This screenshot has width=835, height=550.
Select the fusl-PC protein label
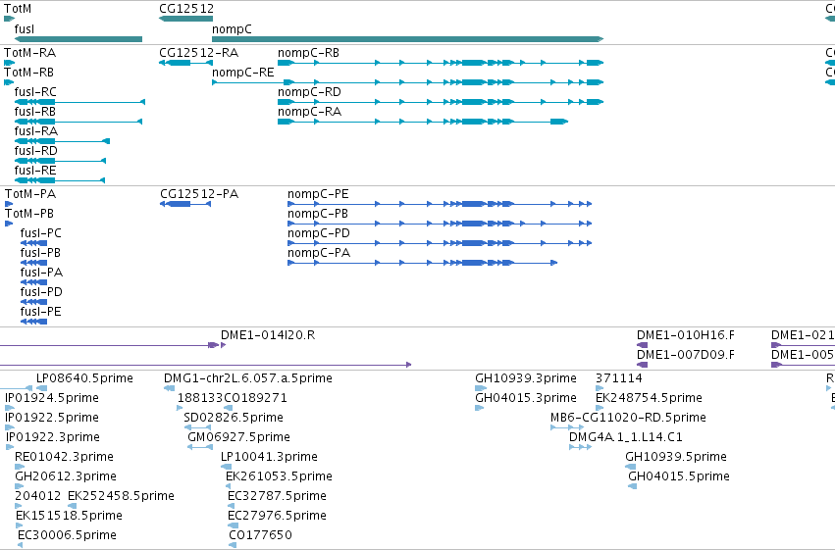[x=41, y=233]
